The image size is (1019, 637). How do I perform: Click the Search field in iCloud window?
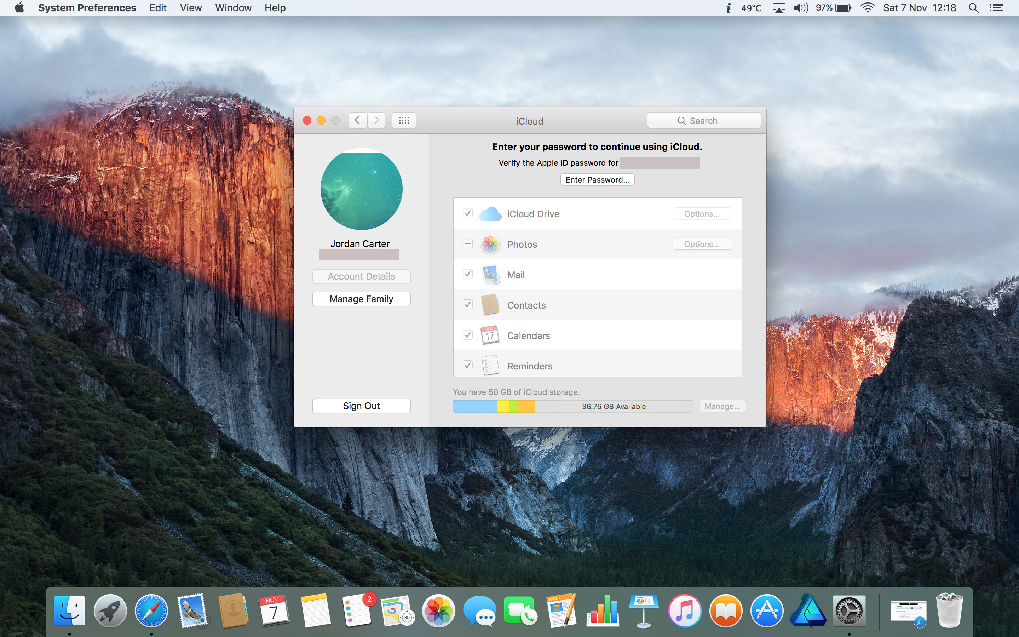coord(704,120)
